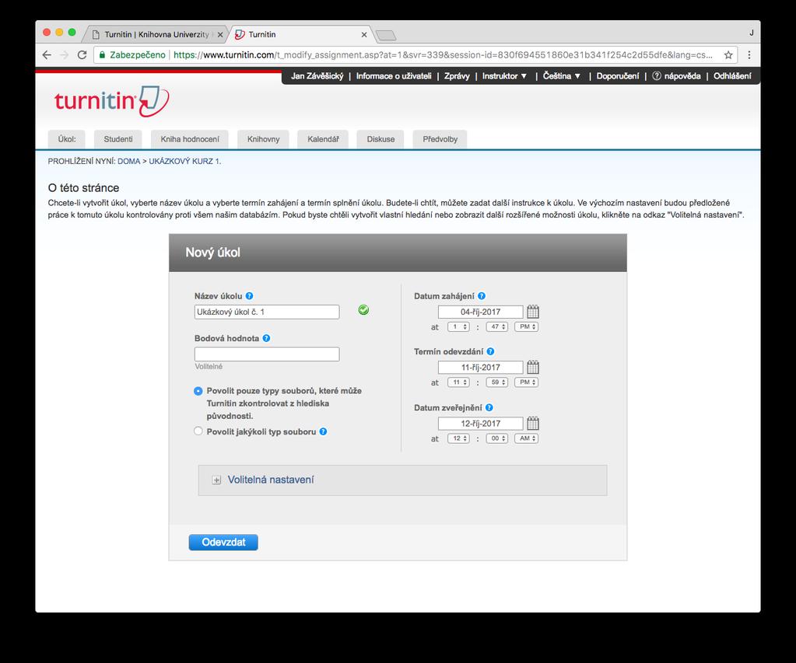
Task: Open the Knihovny tab
Action: click(x=263, y=139)
